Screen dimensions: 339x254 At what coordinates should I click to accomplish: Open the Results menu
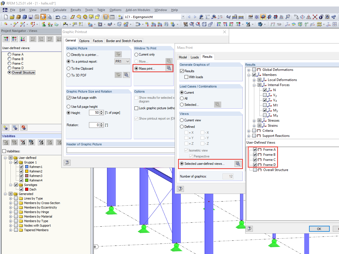point(76,10)
